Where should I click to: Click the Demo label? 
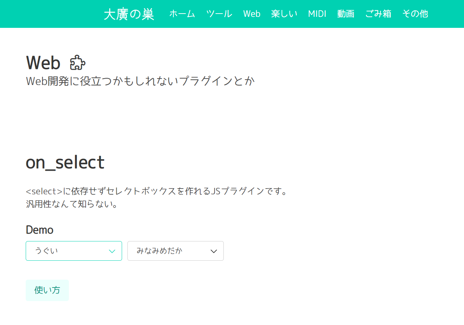[x=40, y=230]
